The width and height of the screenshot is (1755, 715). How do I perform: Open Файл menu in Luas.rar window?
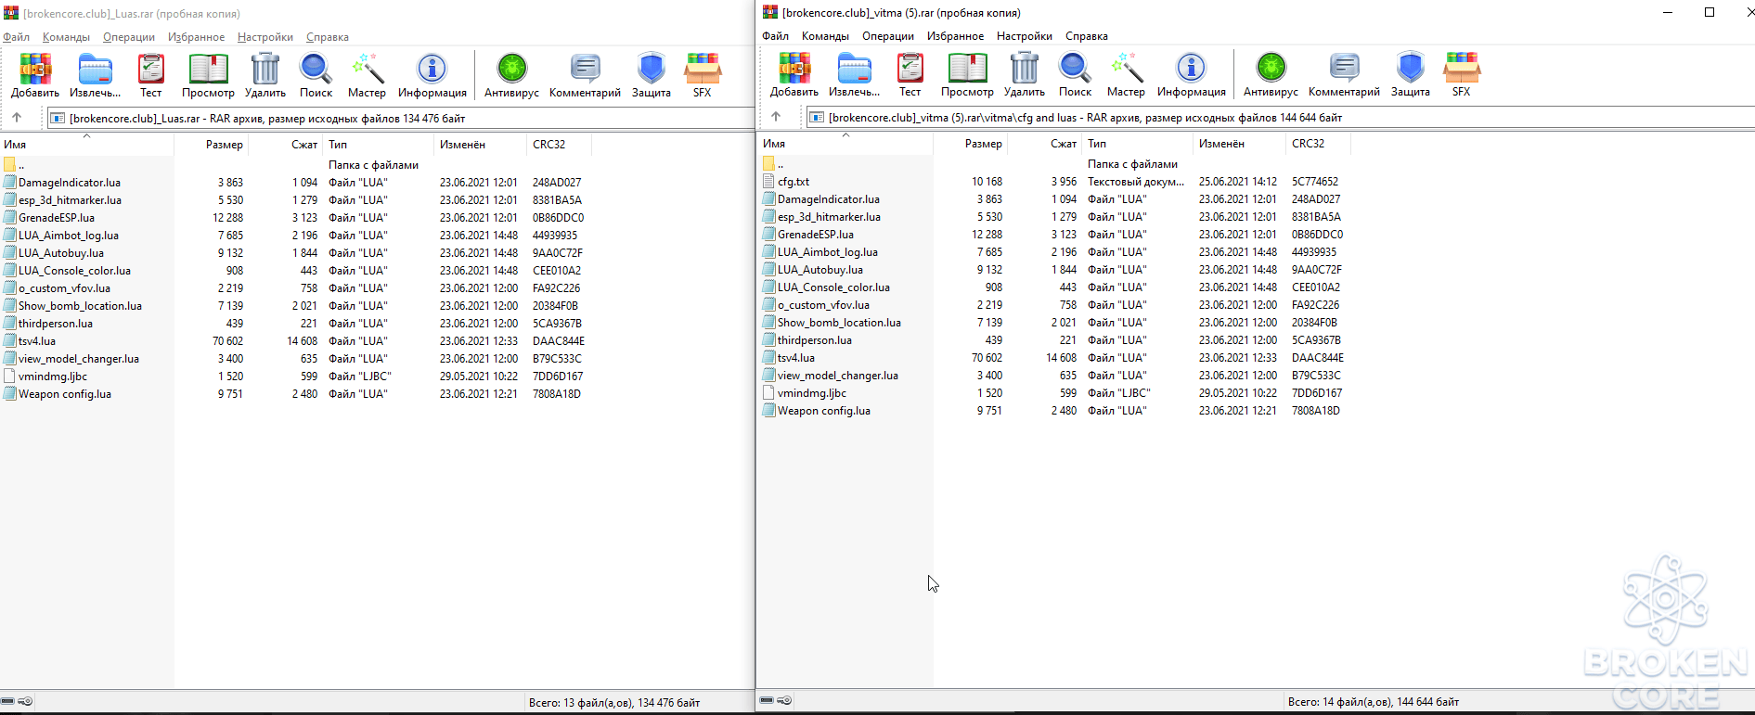tap(16, 37)
